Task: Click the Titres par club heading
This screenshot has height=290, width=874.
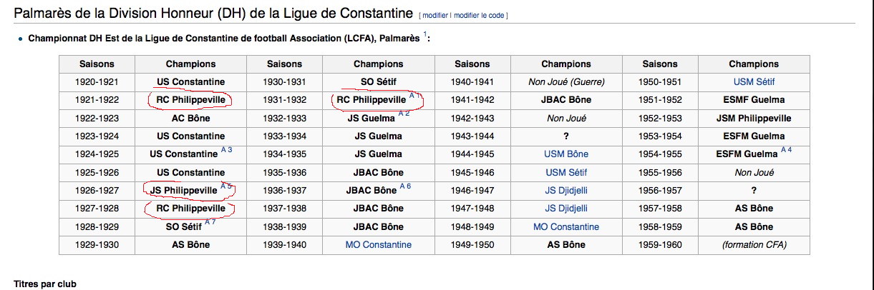Action: [x=44, y=284]
